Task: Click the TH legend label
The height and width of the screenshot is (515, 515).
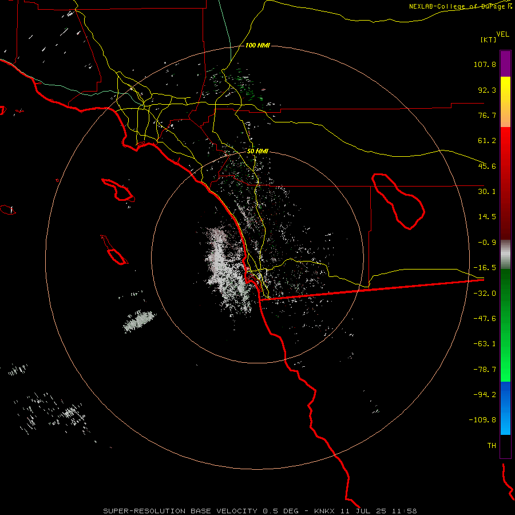Action: 492,445
